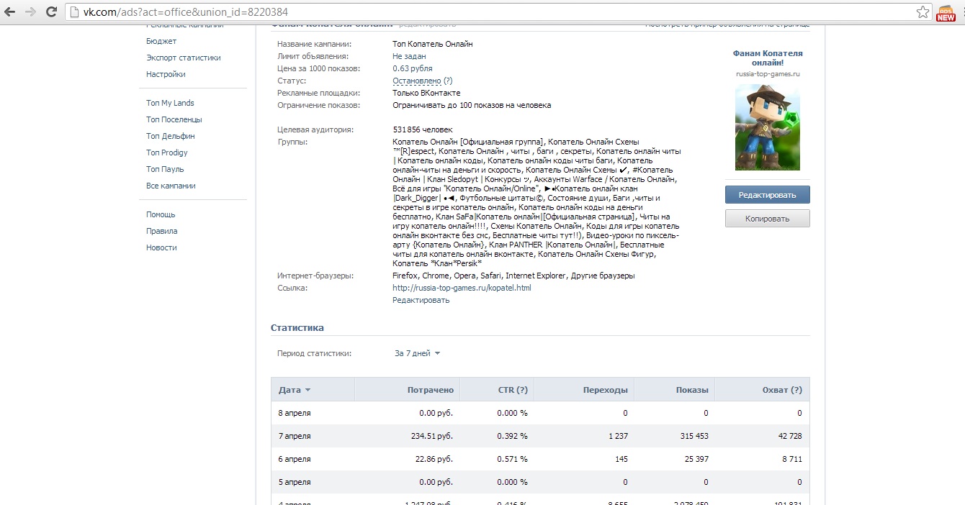The width and height of the screenshot is (965, 505).
Task: Click the campaign name Топ Копатель Онлайн
Action: pyautogui.click(x=433, y=44)
